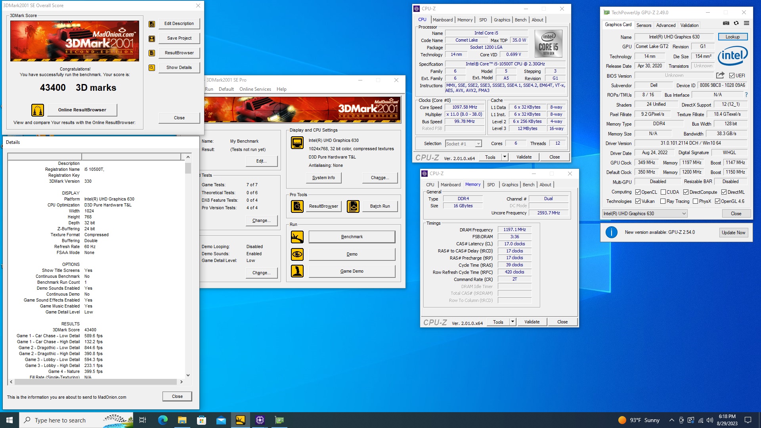Click the Online ResultBrowser yellow icon
The height and width of the screenshot is (428, 761).
(38, 110)
